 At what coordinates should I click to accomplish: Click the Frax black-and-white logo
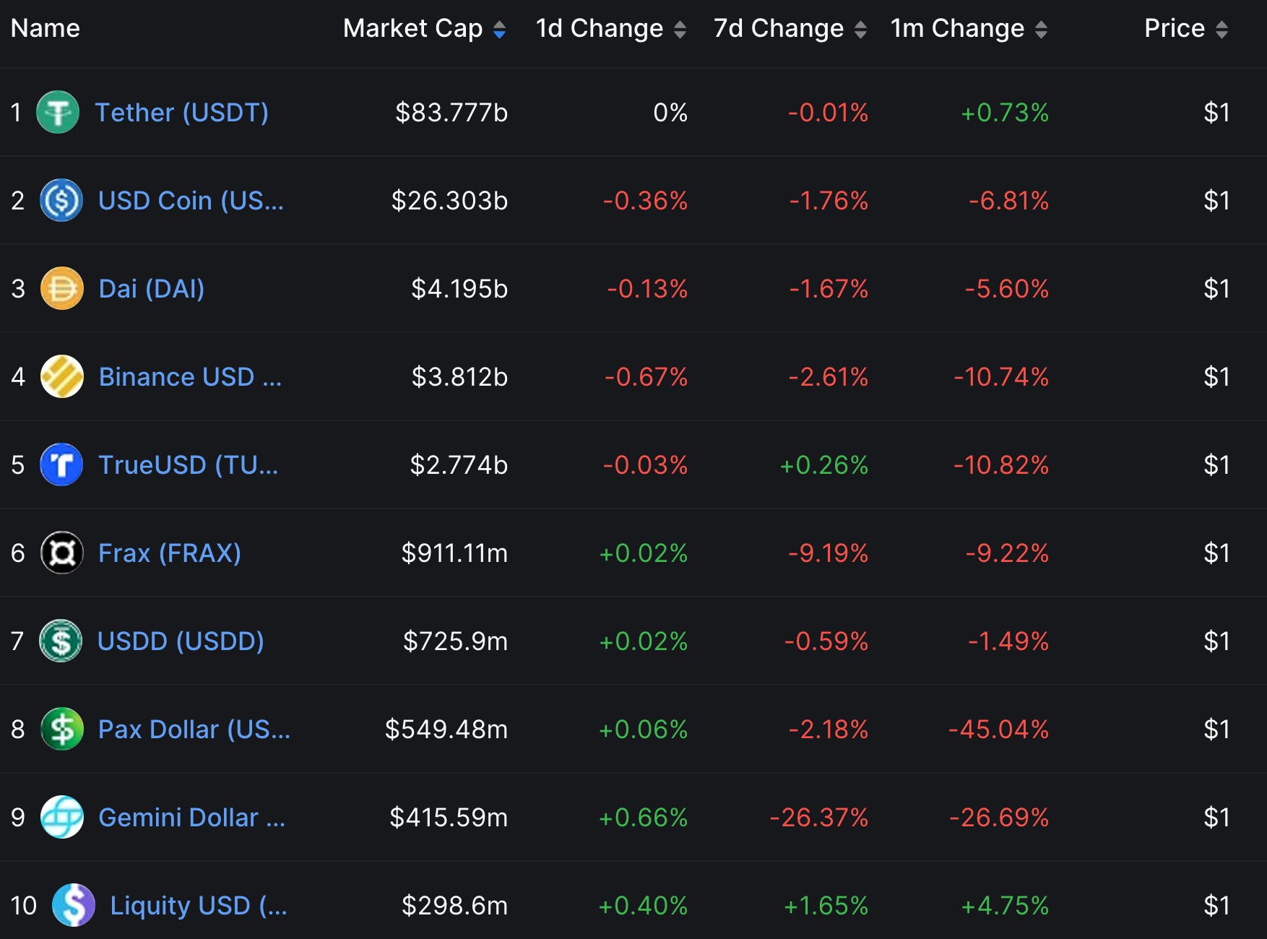(61, 553)
